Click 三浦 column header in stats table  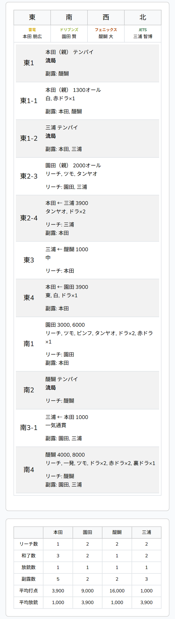click(146, 532)
